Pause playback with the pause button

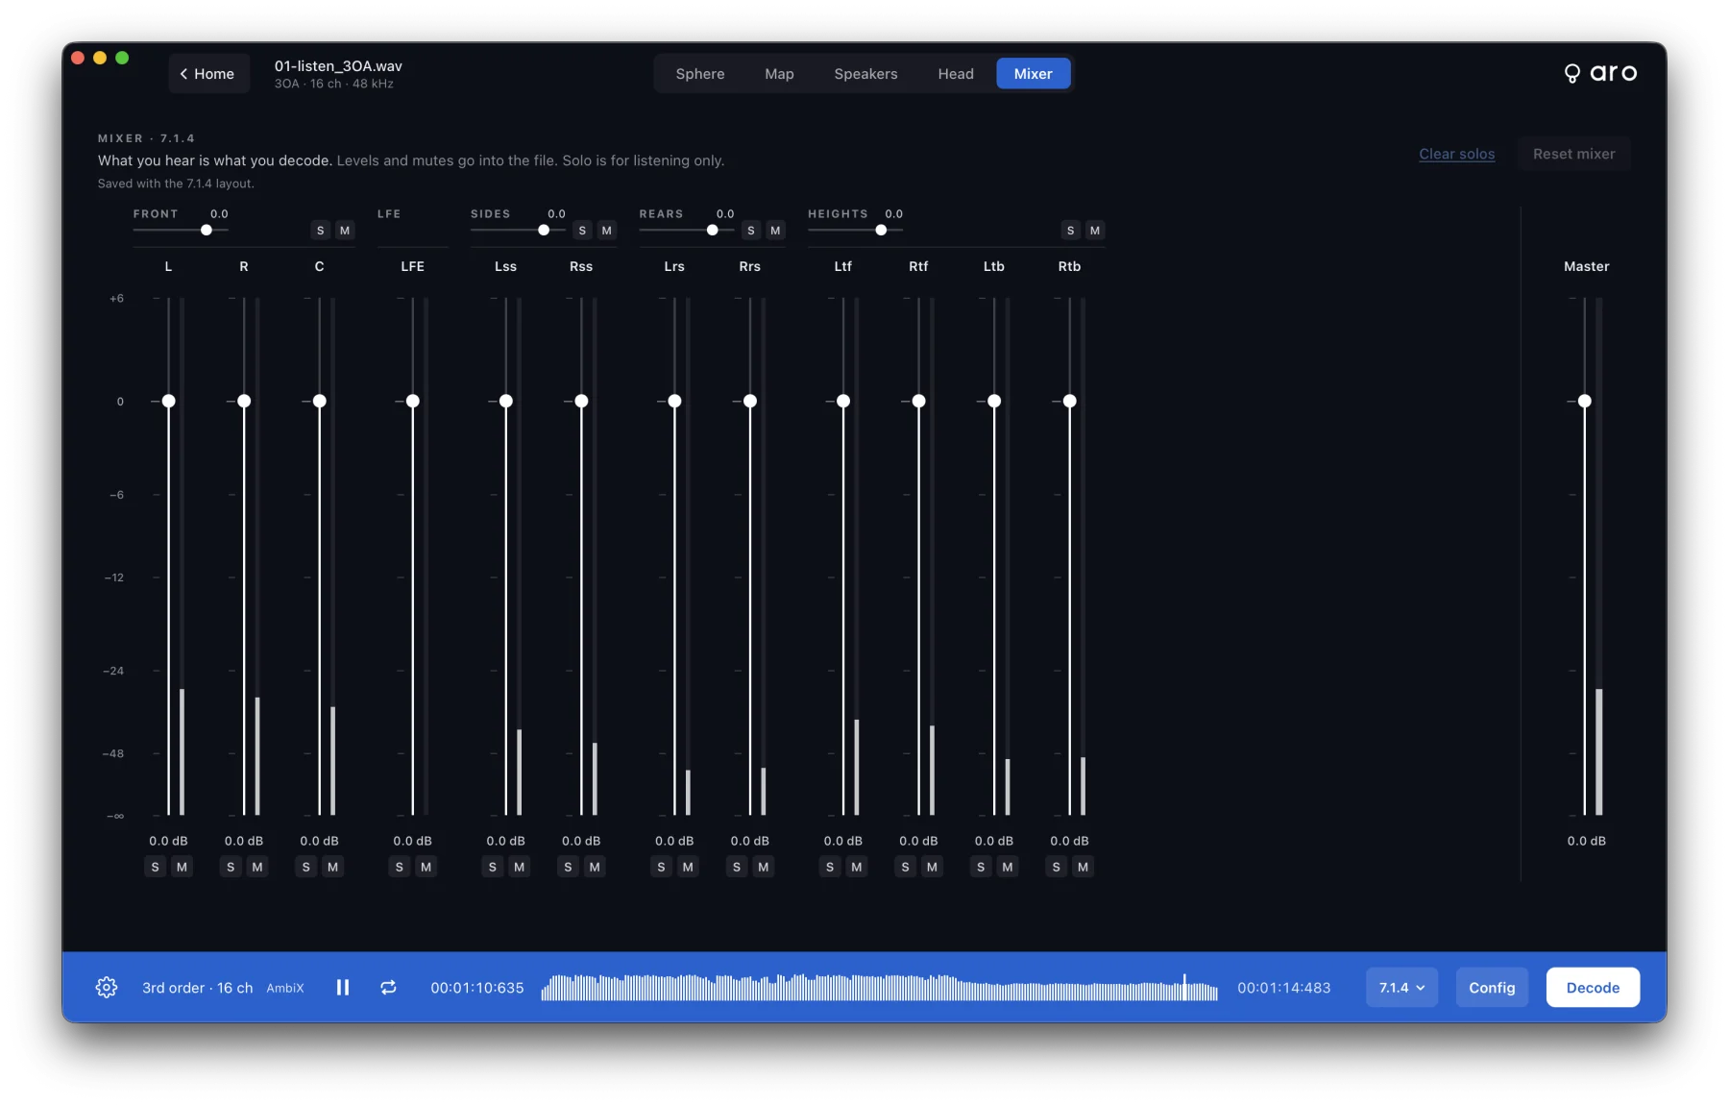343,987
